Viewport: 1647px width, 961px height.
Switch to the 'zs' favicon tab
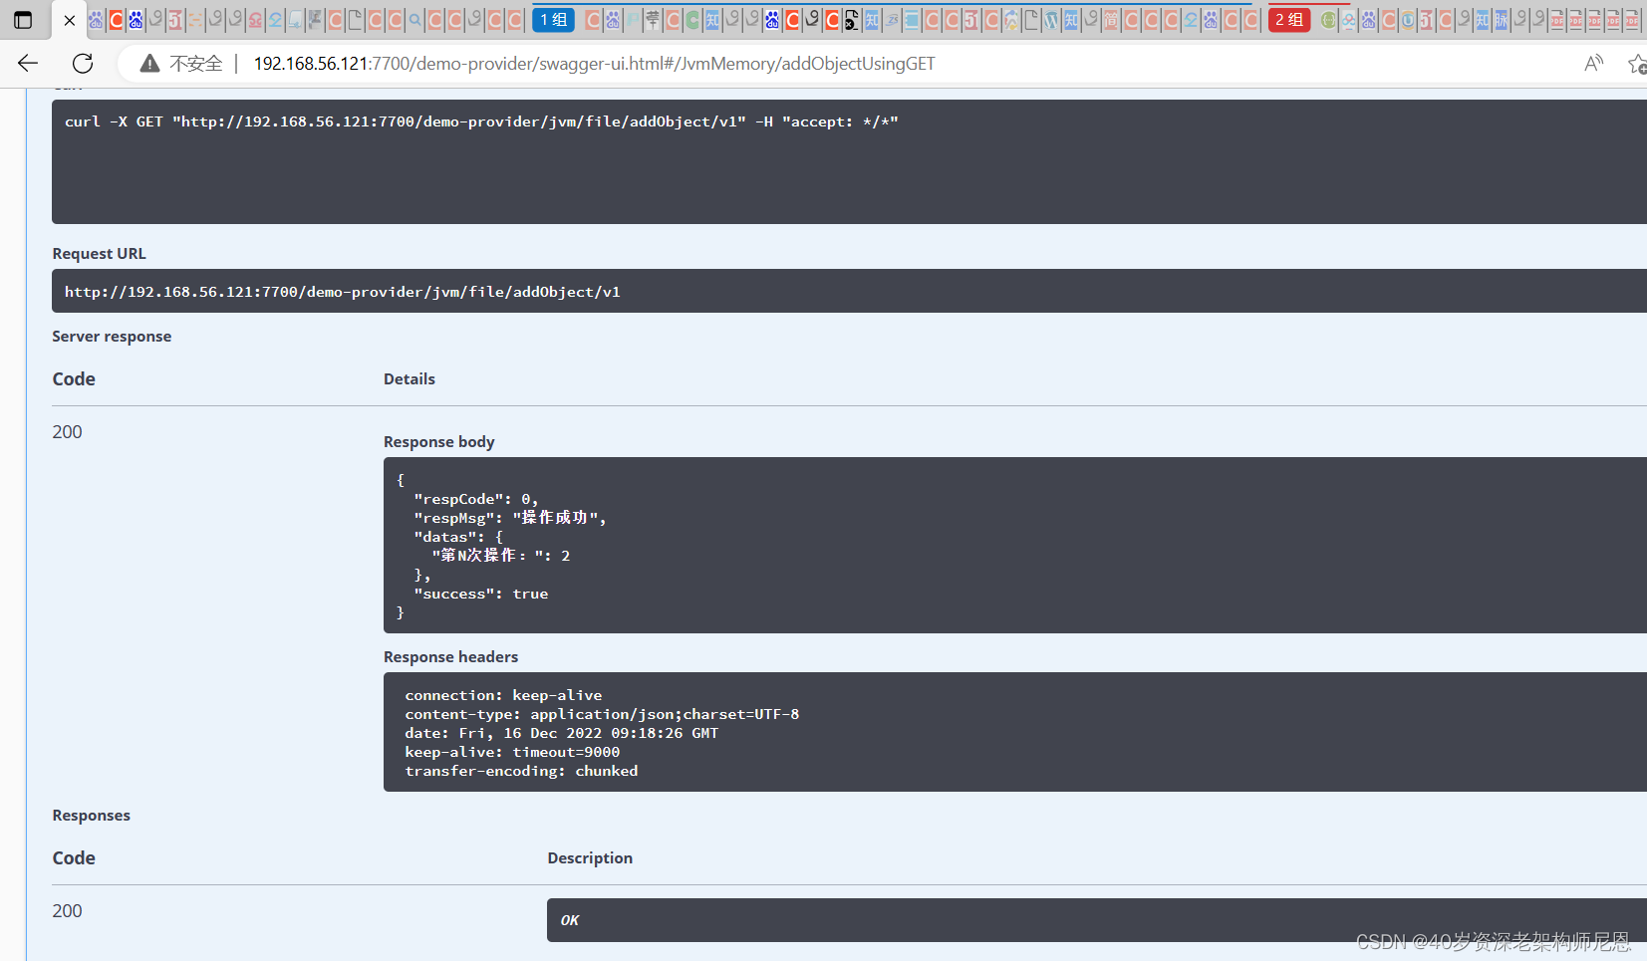coord(892,20)
